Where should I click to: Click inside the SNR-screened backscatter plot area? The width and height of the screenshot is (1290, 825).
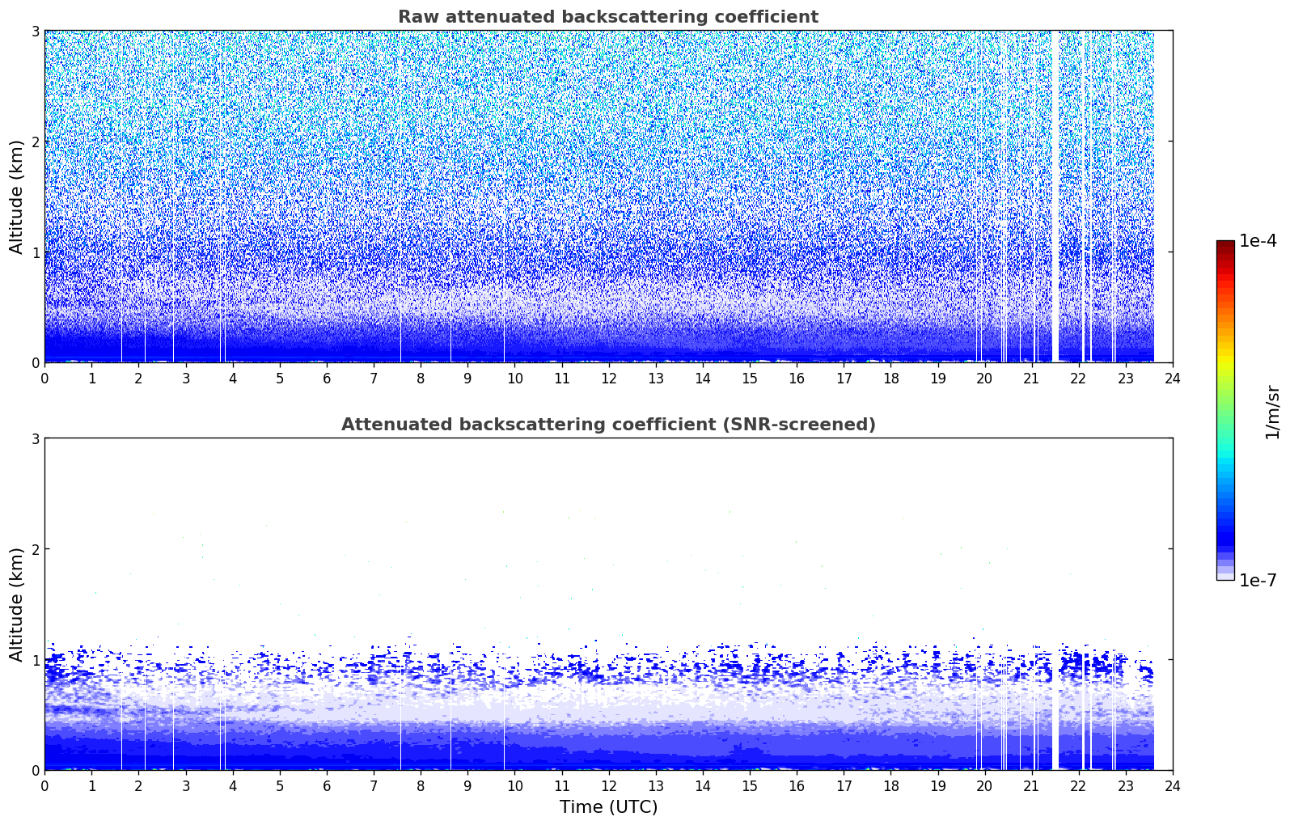pos(608,604)
